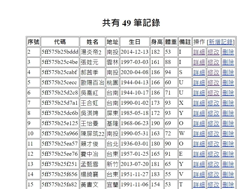Open 詳細 for 歐陽百冶
The width and height of the screenshot is (243, 189).
point(199,83)
